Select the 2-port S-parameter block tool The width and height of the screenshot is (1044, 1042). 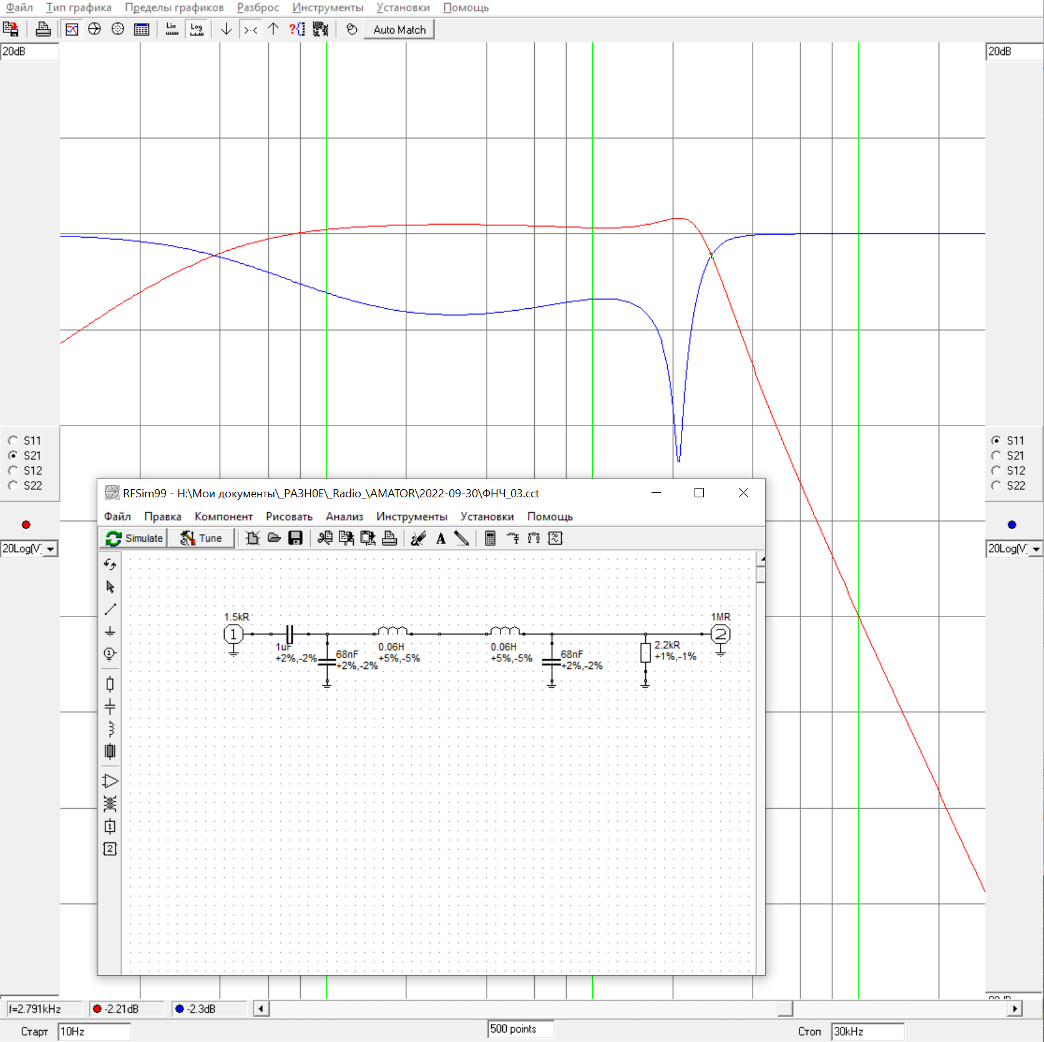tap(110, 849)
